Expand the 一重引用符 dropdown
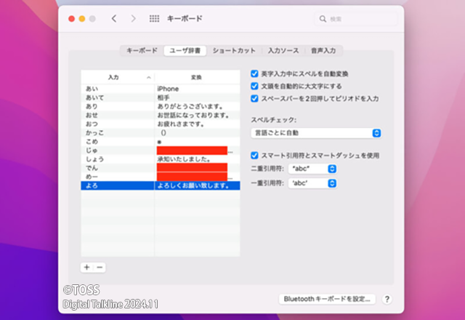 (312, 183)
